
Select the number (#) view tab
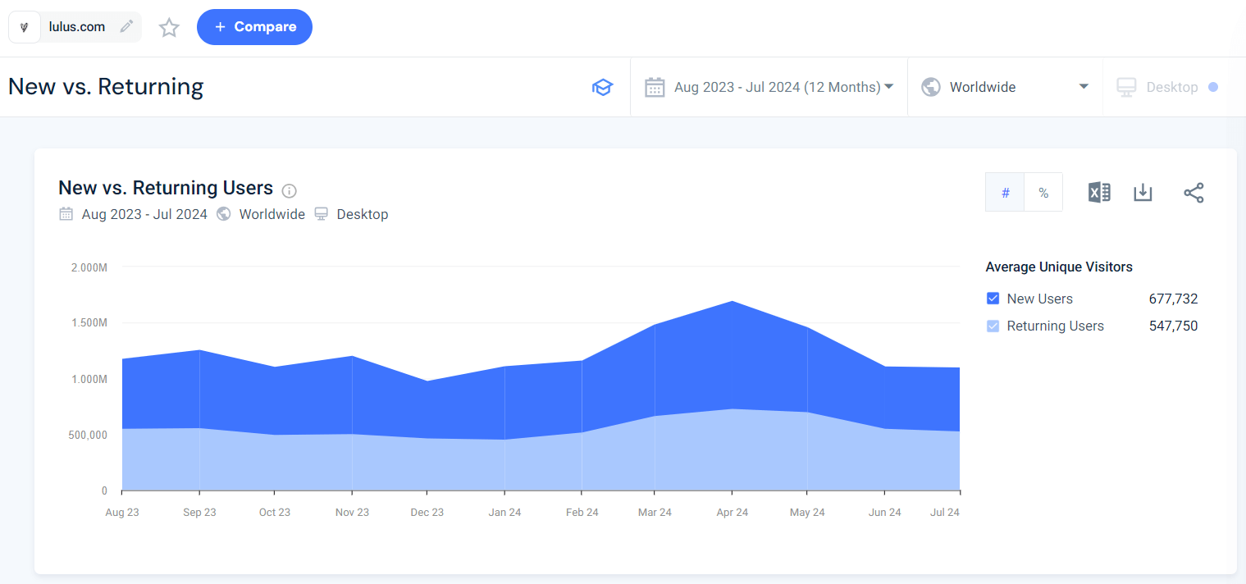[x=1005, y=192]
